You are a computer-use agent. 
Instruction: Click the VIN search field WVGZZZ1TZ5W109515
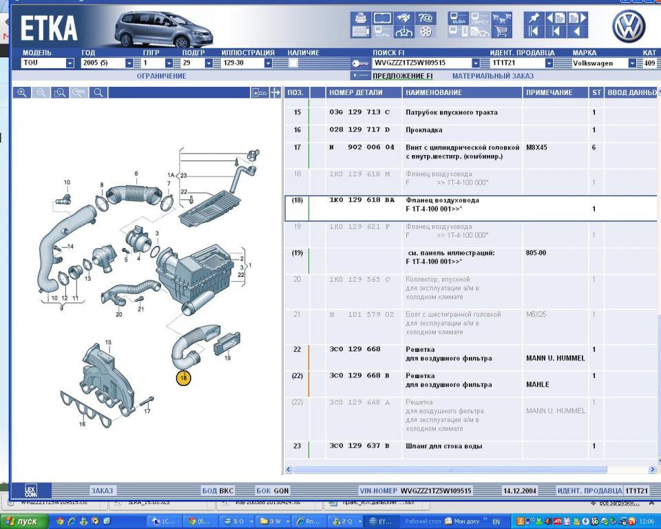coord(422,63)
